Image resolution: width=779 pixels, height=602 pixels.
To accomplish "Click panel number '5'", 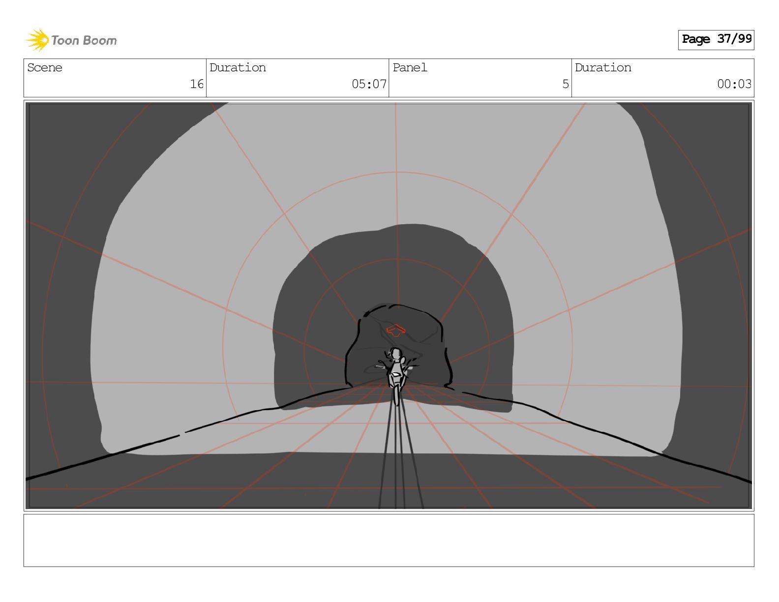I will pyautogui.click(x=566, y=84).
